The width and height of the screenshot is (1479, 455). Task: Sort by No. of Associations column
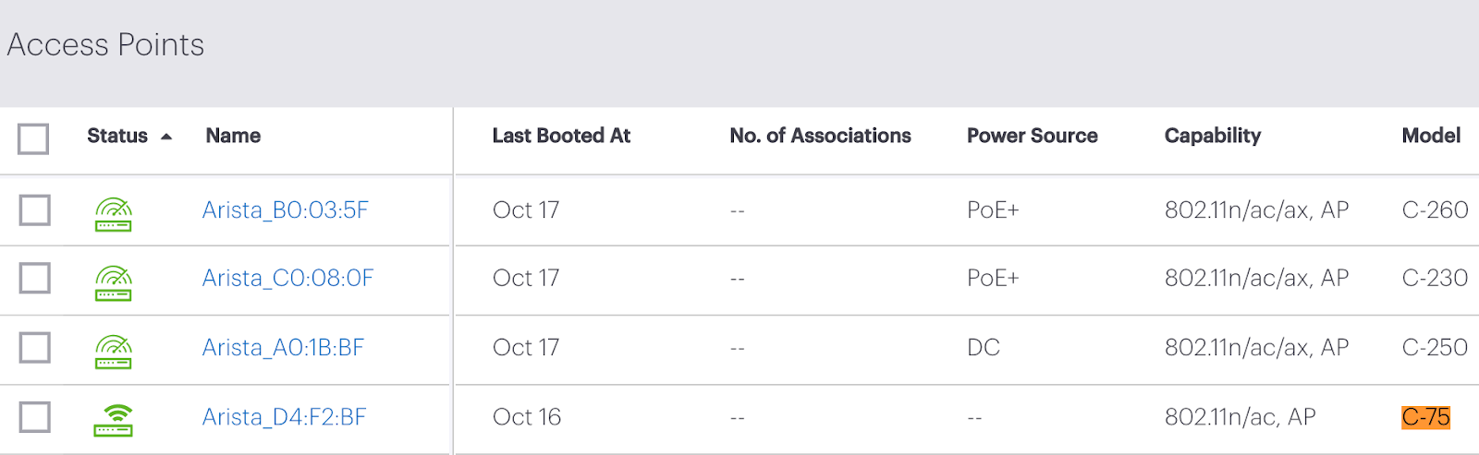820,136
